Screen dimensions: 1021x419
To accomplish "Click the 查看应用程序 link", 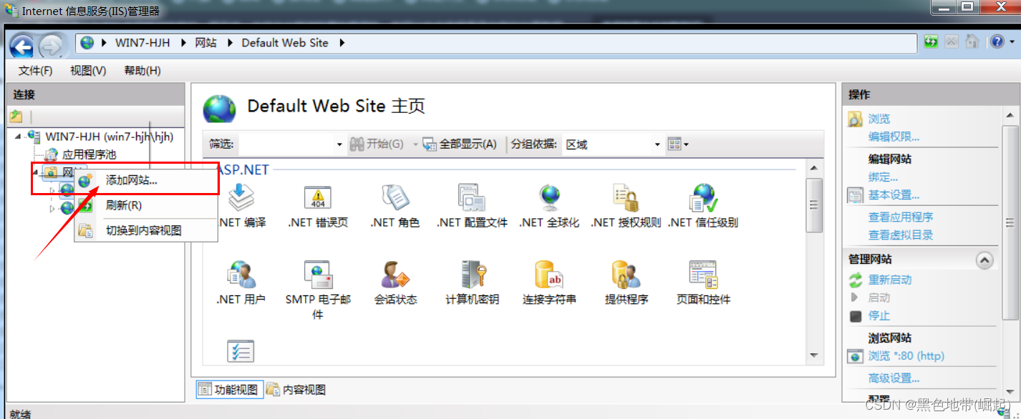I will pyautogui.click(x=901, y=217).
